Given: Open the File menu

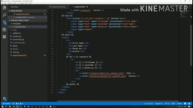Looking at the screenshot, I should [2, 3].
